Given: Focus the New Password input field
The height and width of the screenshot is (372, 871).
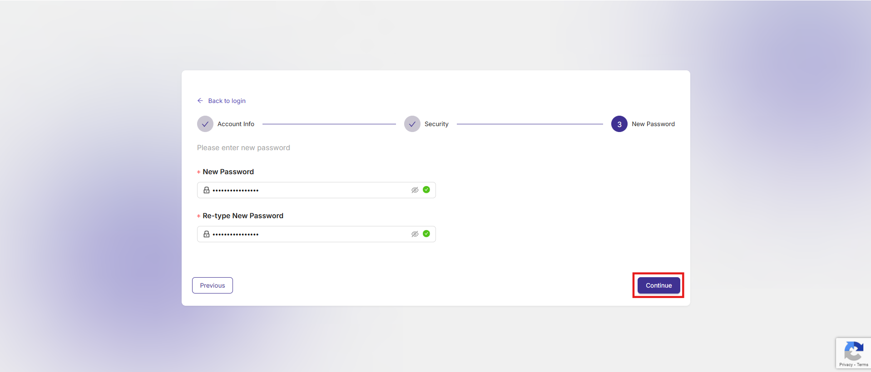Looking at the screenshot, I should 309,190.
